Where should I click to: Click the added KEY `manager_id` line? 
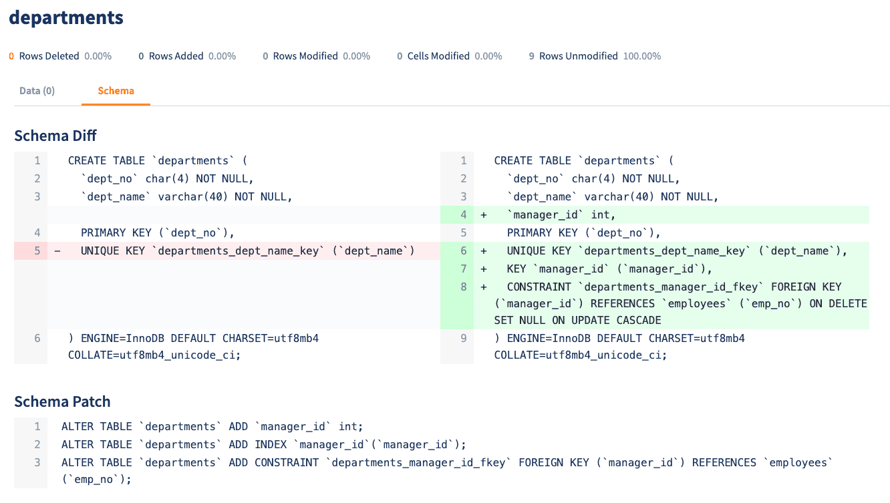click(655, 269)
